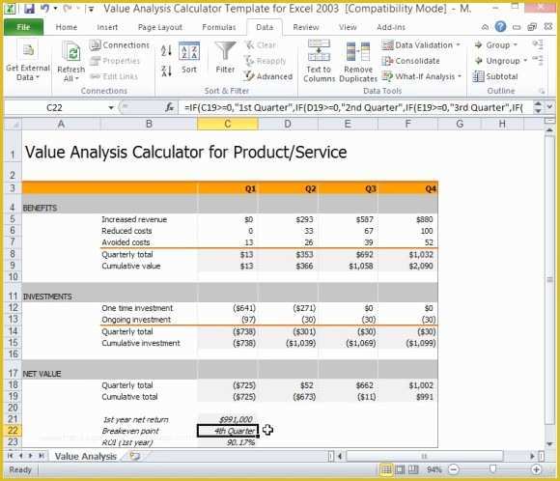The width and height of the screenshot is (560, 481).
Task: Open Advanced filter options
Action: click(x=268, y=76)
